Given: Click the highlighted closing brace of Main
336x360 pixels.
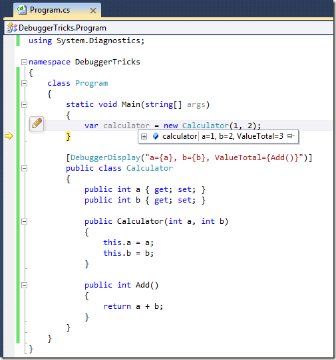Looking at the screenshot, I should (x=68, y=136).
